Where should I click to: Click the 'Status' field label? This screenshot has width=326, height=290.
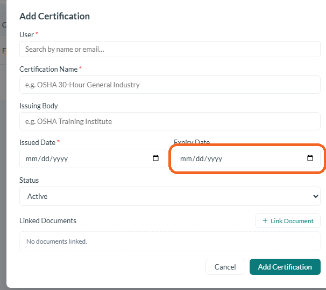click(29, 180)
